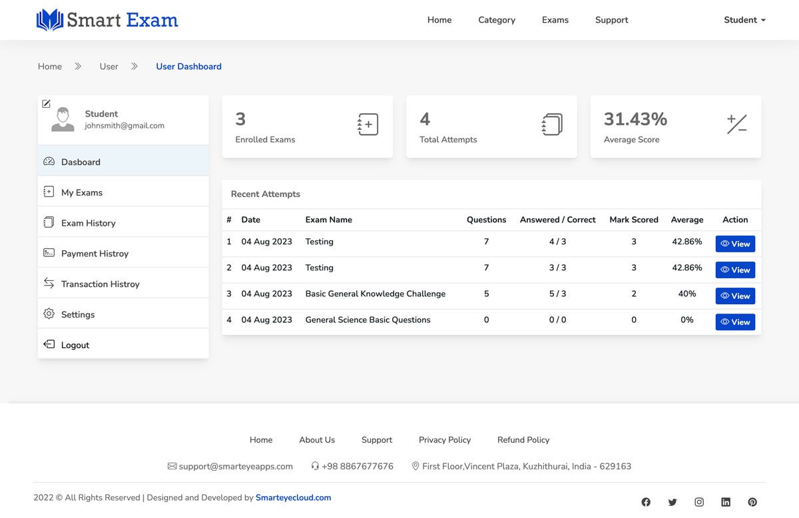Open the Category menu in navbar

coord(497,20)
